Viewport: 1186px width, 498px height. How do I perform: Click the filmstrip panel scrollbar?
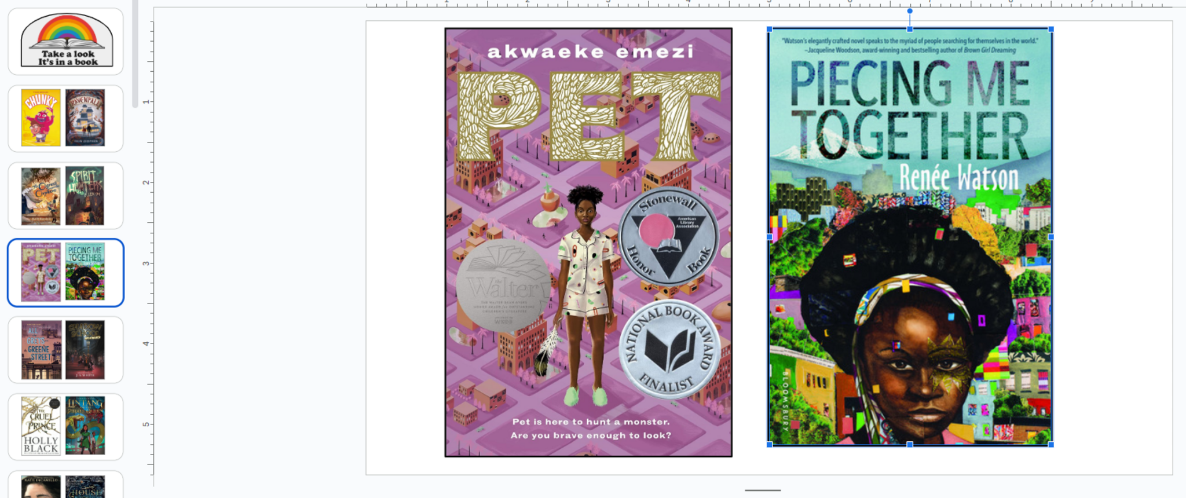point(136,54)
